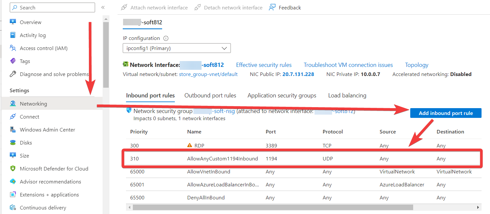Click port value 3389
The height and width of the screenshot is (214, 490).
271,145
